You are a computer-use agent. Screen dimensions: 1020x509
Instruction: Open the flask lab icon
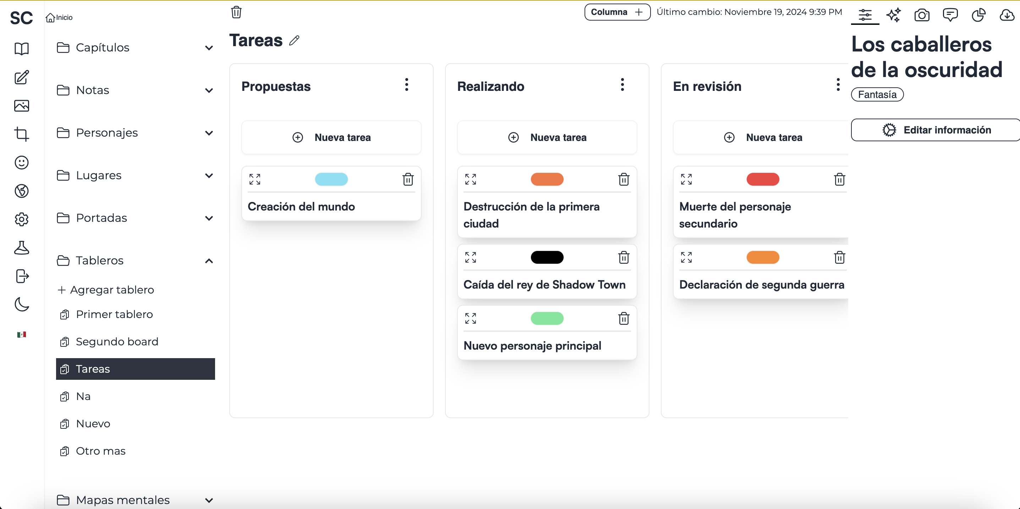pyautogui.click(x=21, y=247)
